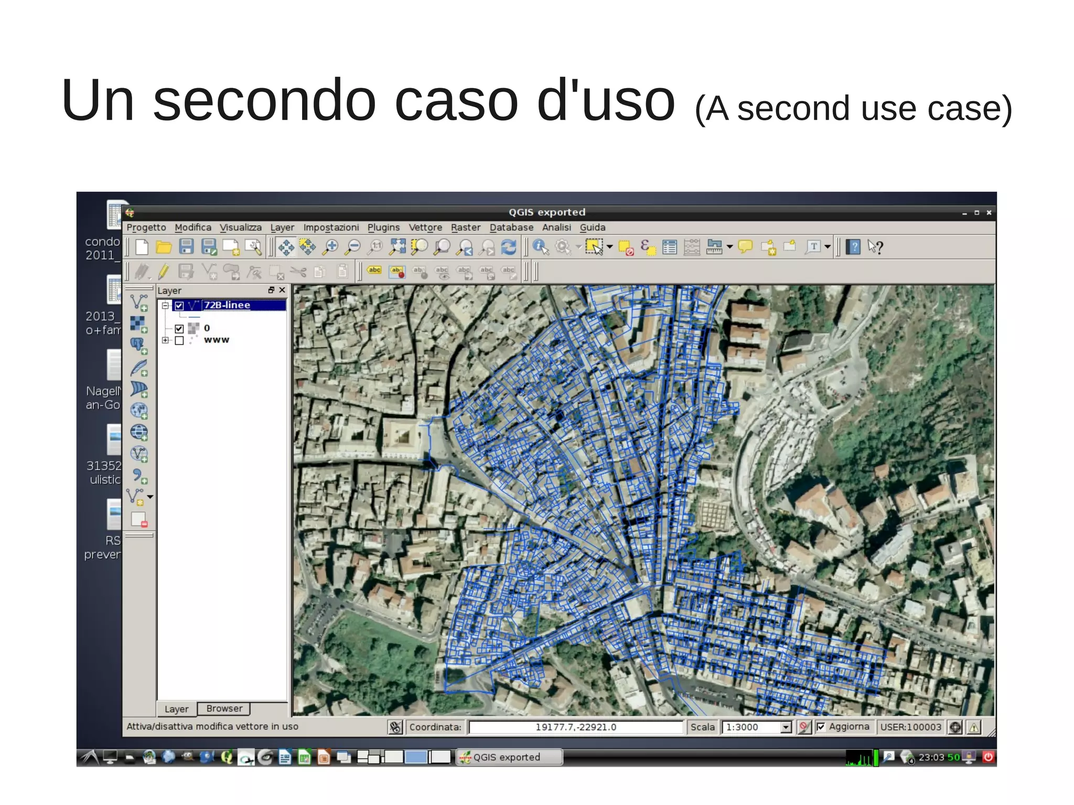Open the New Print Composer icon
This screenshot has width=1074, height=805.
pos(231,246)
